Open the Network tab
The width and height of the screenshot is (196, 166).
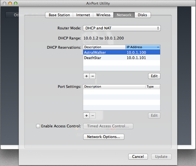124,15
